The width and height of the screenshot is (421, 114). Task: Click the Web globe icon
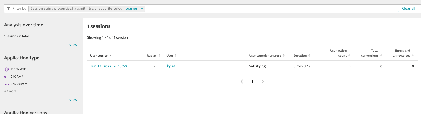[7, 69]
